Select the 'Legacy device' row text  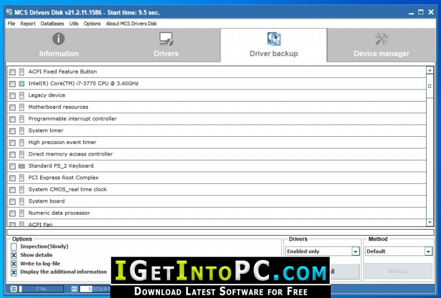pos(47,95)
